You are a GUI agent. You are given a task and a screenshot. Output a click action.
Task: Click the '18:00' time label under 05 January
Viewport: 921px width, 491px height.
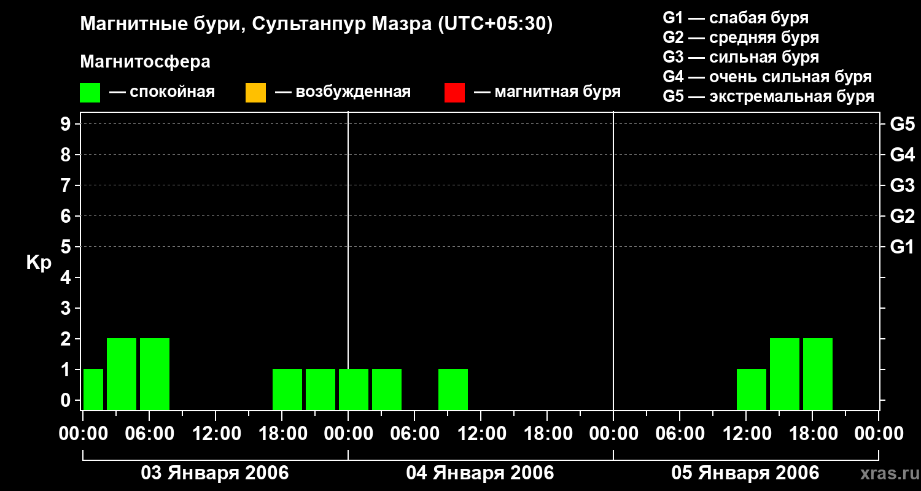pos(812,434)
